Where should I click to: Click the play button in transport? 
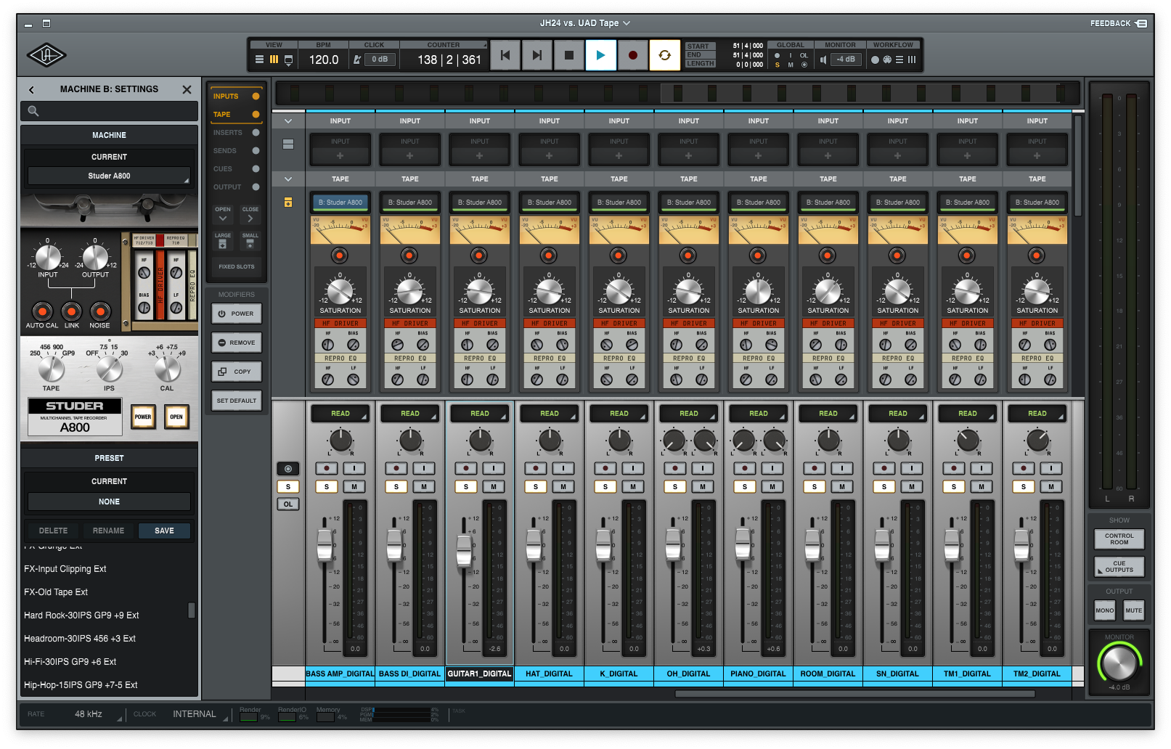click(x=600, y=55)
